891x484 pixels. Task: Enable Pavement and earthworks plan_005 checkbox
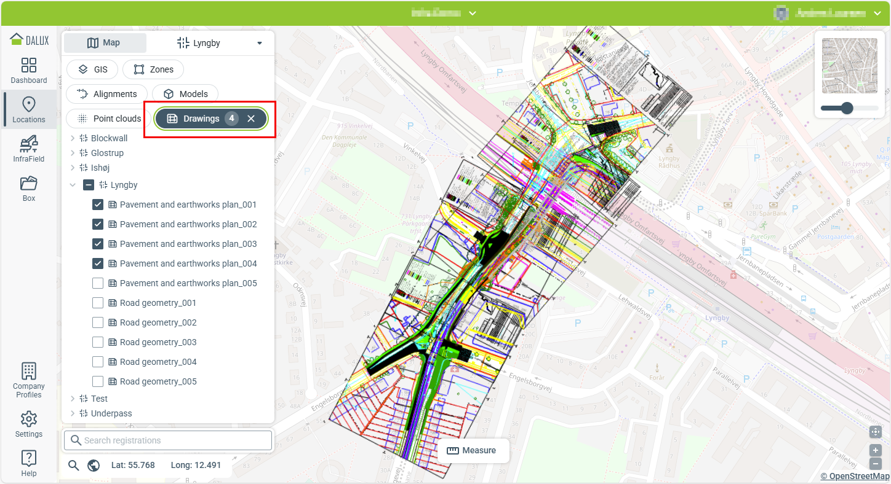[98, 283]
